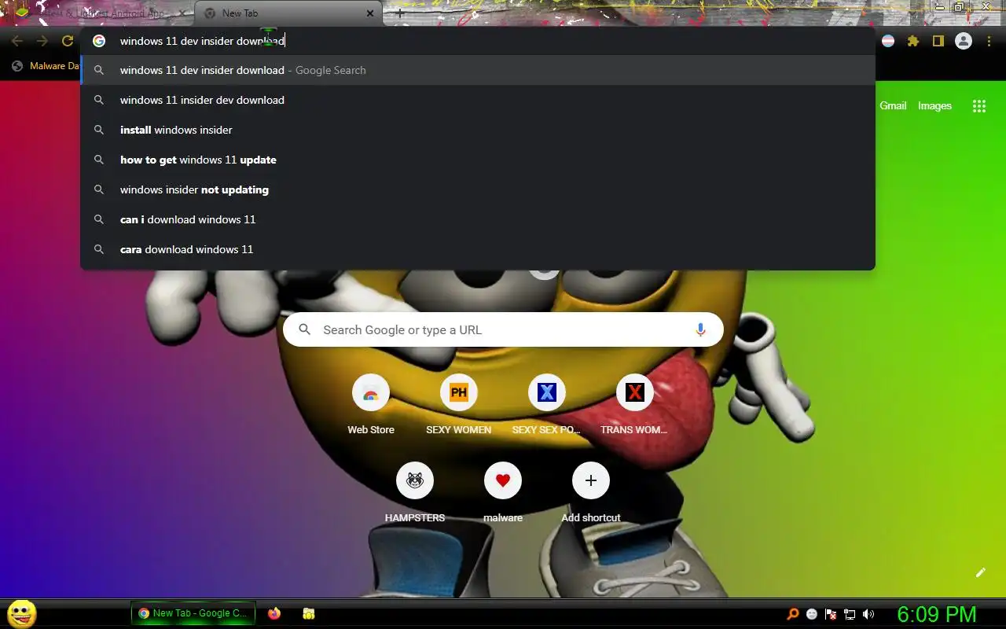The width and height of the screenshot is (1006, 629).
Task: Select suggestion 'windows 11 insider dev download'
Action: [x=478, y=100]
